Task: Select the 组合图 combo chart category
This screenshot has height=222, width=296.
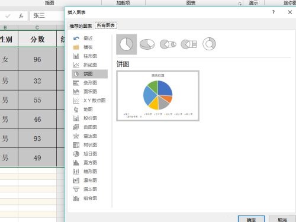Action: [89, 198]
